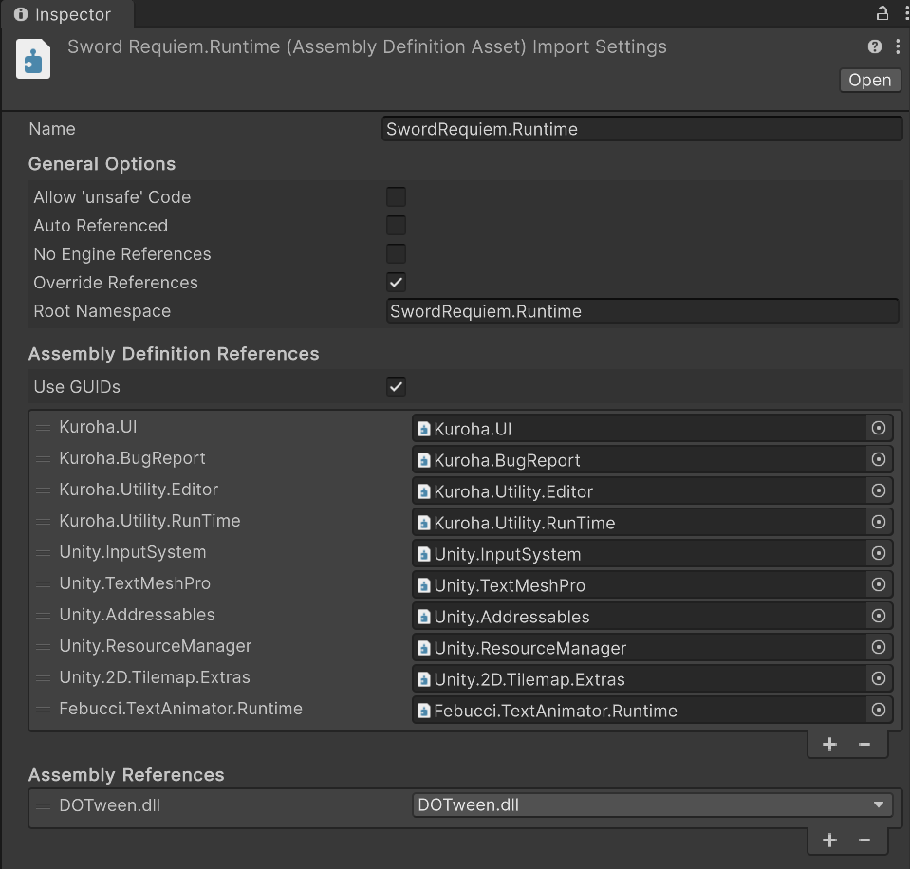Click object picker for Febucci.TextAnimator.Runtime reference

pyautogui.click(x=879, y=711)
